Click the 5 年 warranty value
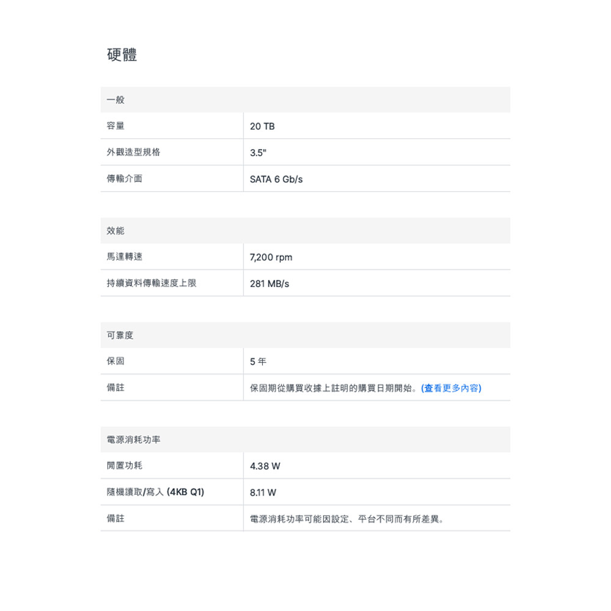 click(258, 362)
